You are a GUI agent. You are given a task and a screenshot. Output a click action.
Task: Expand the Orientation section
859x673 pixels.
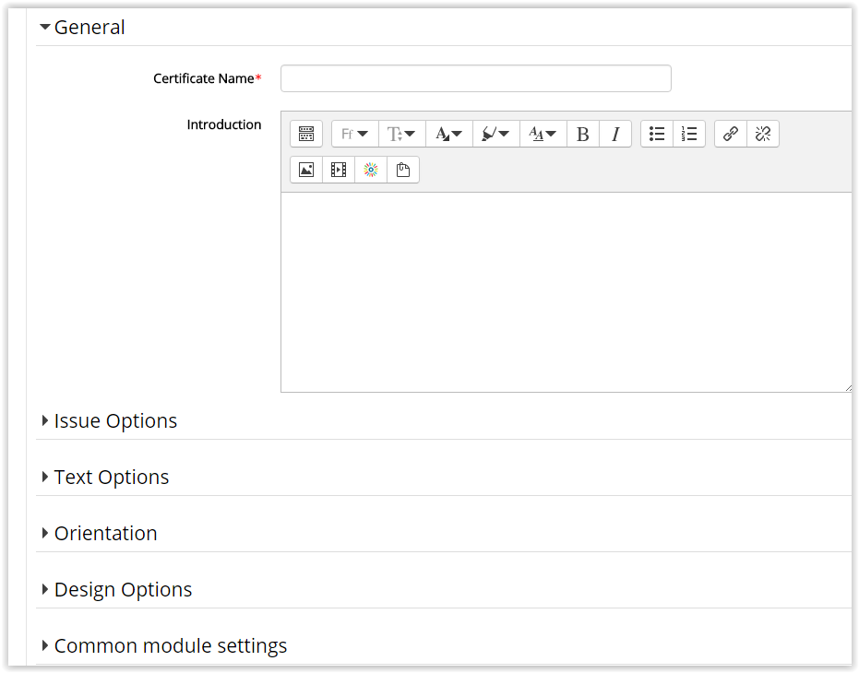point(100,534)
